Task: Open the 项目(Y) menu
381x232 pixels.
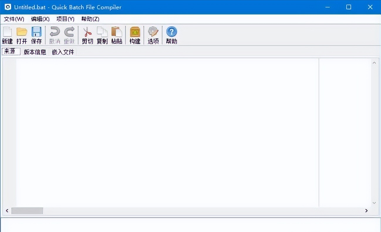Action: click(65, 19)
